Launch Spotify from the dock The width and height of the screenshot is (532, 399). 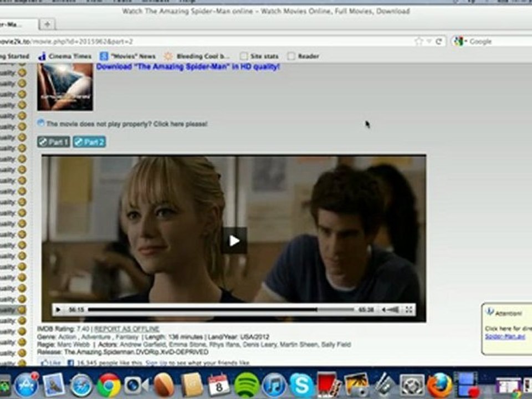coord(247,386)
